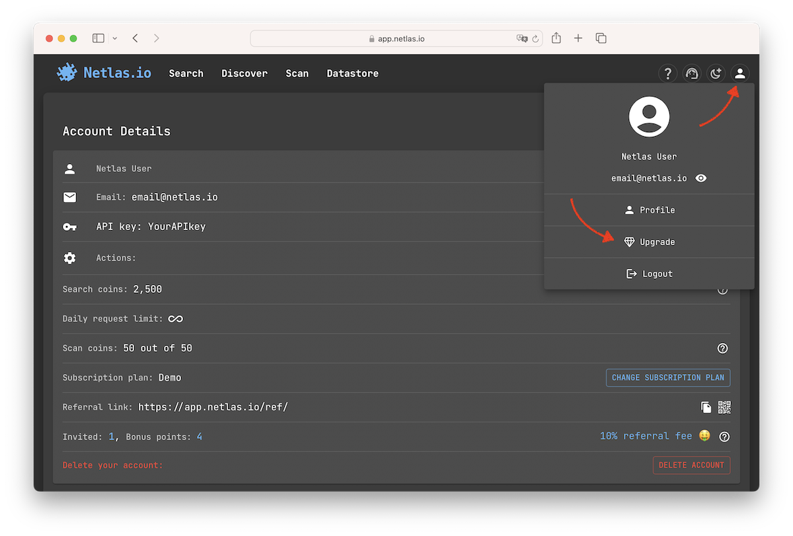Open the Discover navigation item
Screen dimensions: 793x536
point(245,73)
